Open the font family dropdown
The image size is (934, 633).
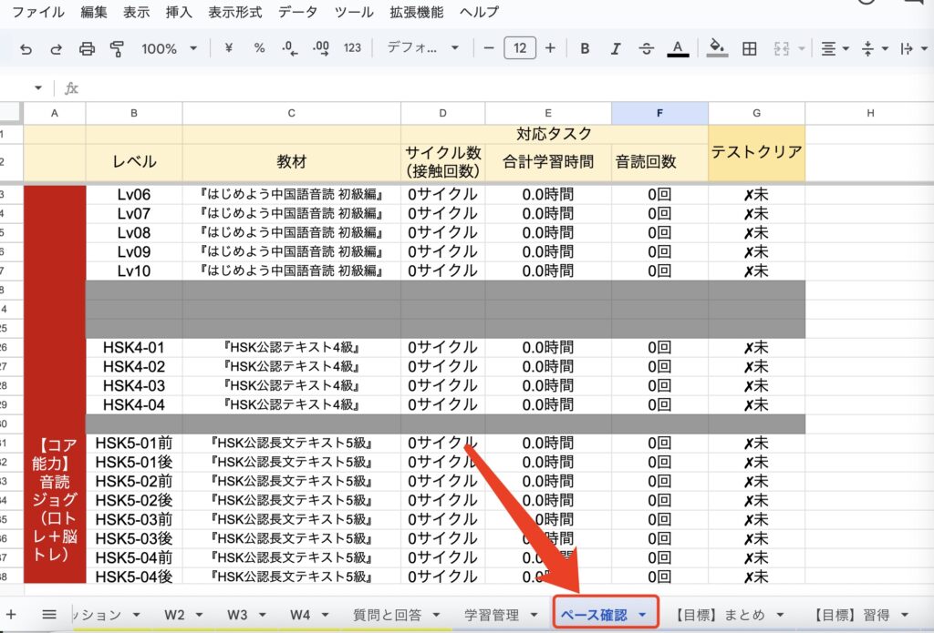[x=423, y=49]
